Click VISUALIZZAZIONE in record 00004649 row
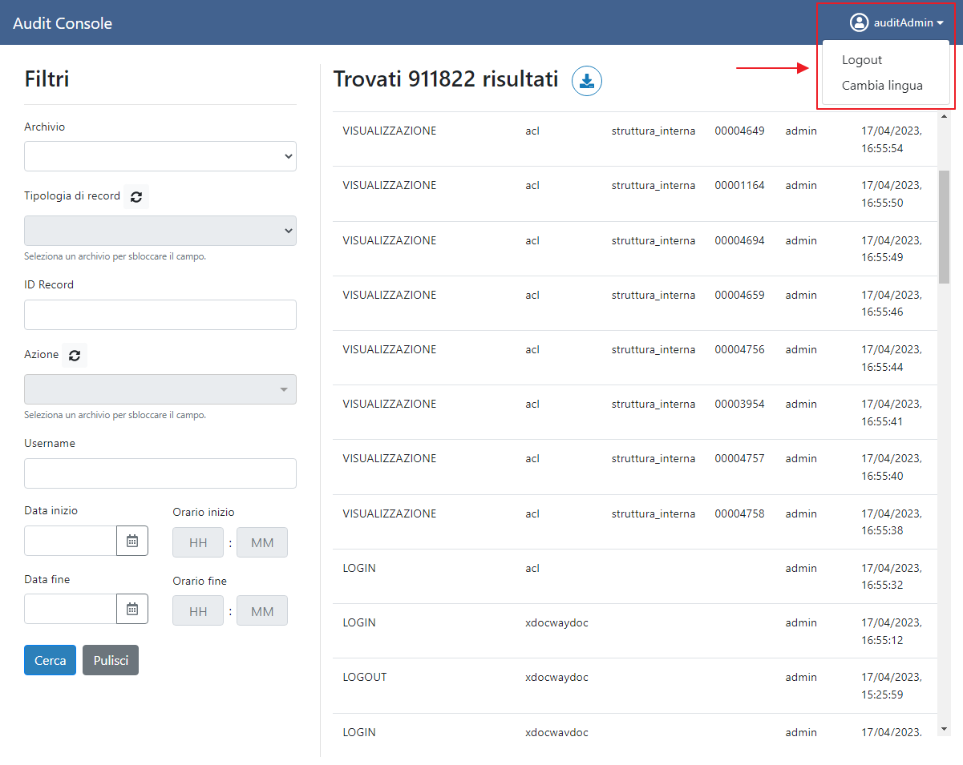The width and height of the screenshot is (963, 765). (x=390, y=131)
